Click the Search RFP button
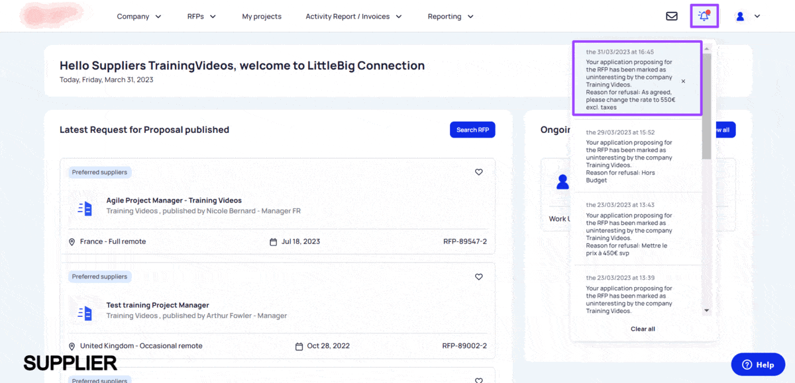Image resolution: width=795 pixels, height=383 pixels. 472,130
